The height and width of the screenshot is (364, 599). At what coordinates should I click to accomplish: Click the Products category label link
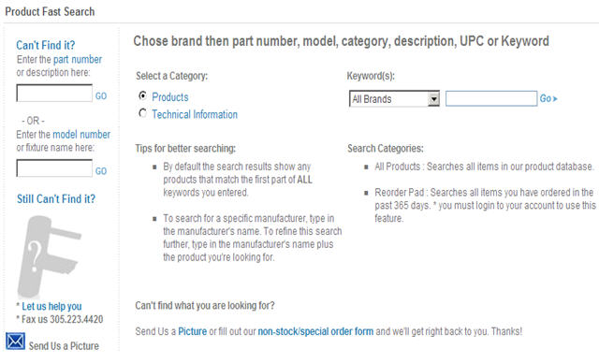click(x=170, y=97)
